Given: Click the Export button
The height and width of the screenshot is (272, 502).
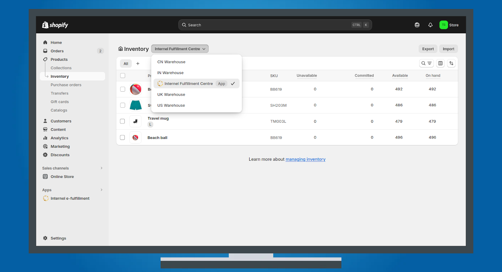Looking at the screenshot, I should click(428, 49).
